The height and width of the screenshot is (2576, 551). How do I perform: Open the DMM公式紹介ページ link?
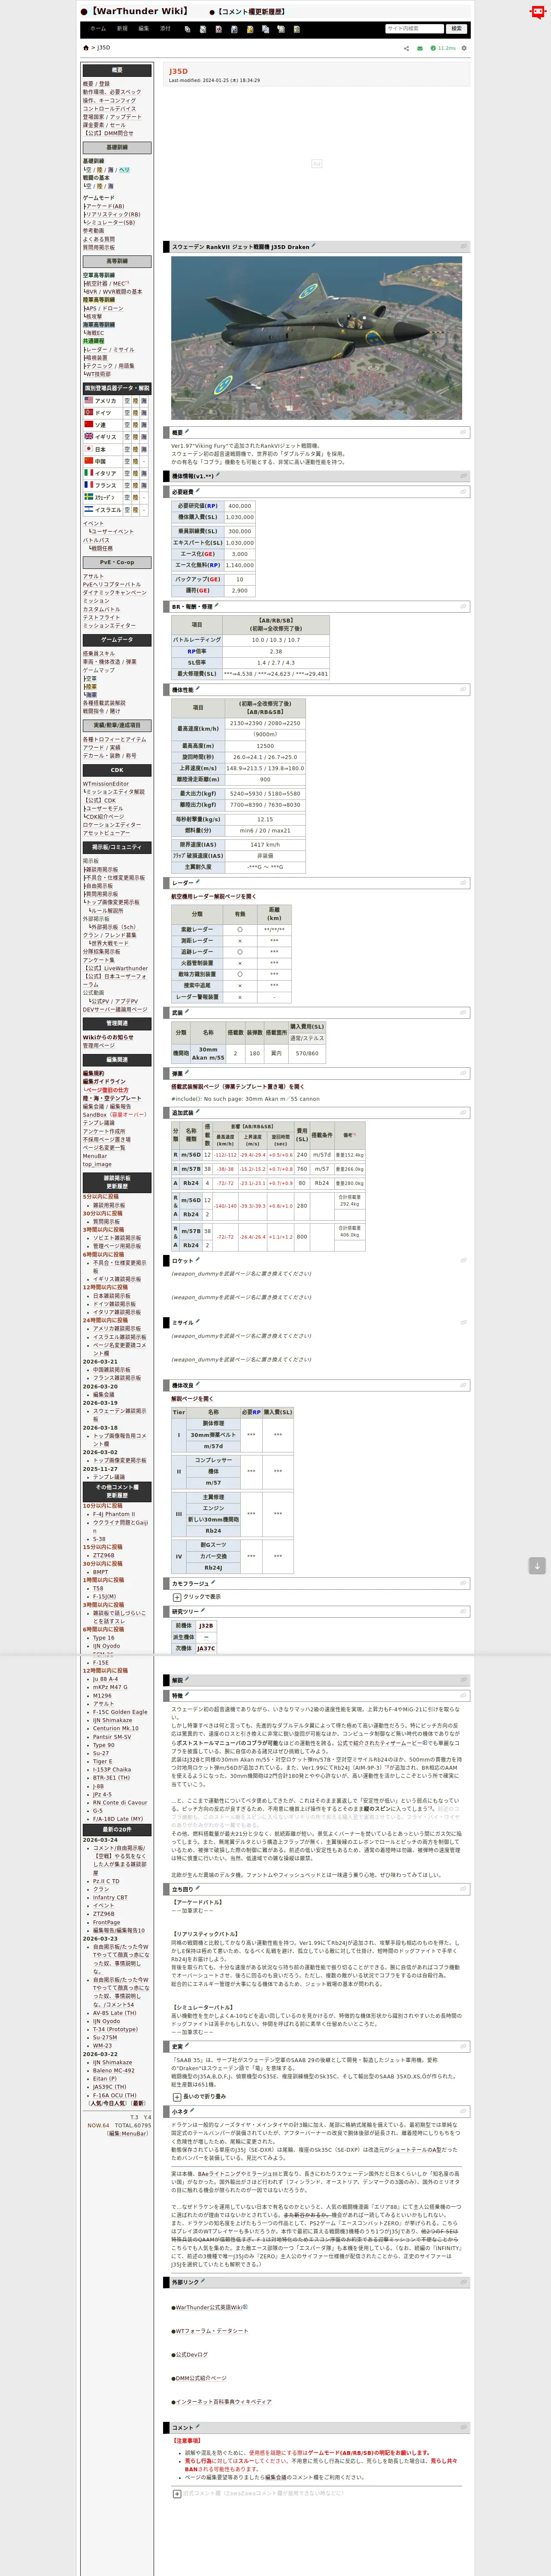201,2378
